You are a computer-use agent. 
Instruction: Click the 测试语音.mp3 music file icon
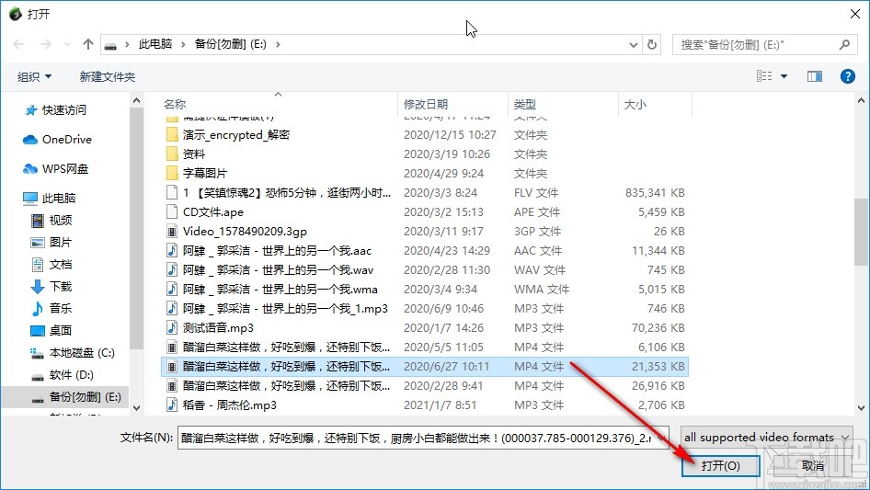(x=172, y=328)
